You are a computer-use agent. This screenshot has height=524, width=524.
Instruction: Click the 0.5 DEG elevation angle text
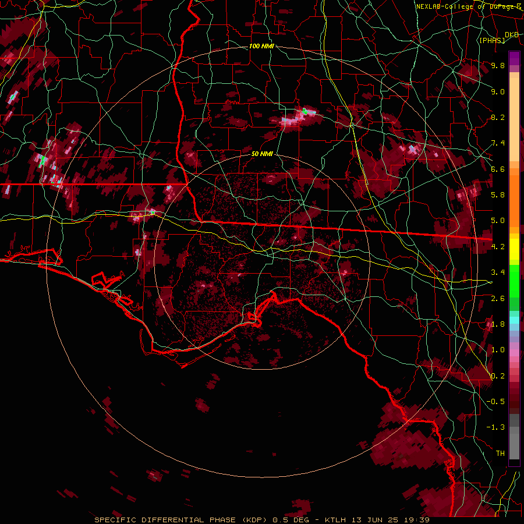coord(291,520)
